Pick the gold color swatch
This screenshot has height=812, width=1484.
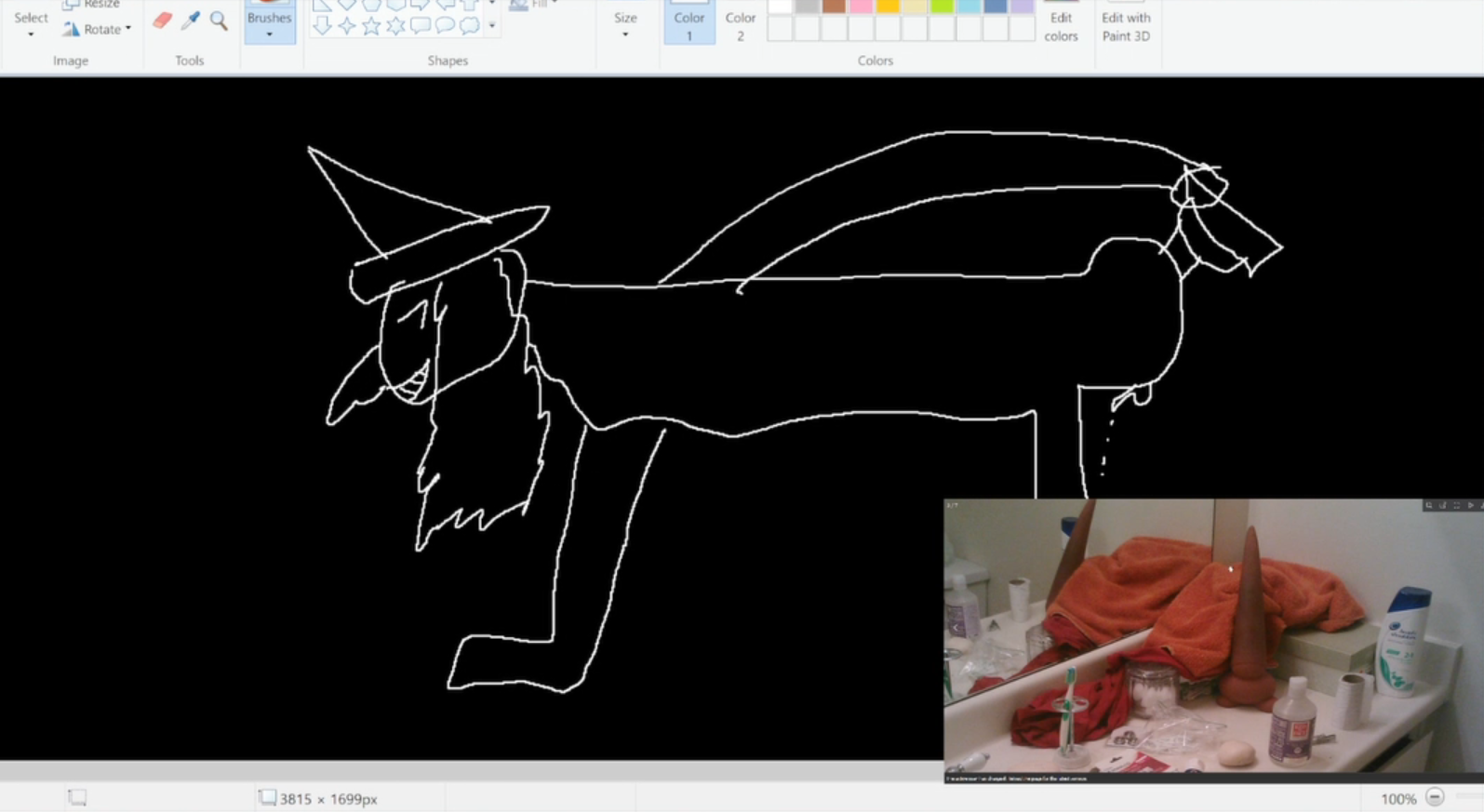[x=888, y=6]
